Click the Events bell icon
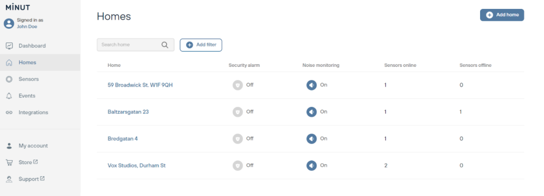Viewport: 544px width, 196px height. [9, 96]
